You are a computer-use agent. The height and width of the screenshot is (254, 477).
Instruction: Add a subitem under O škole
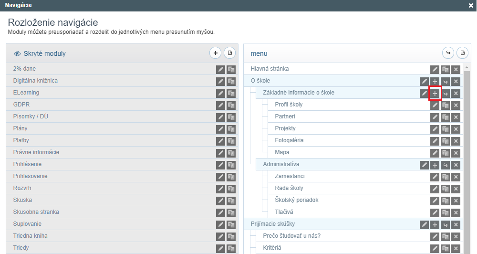point(435,82)
